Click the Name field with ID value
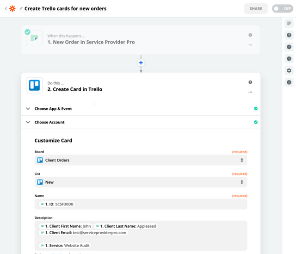296x254 pixels. 141,204
